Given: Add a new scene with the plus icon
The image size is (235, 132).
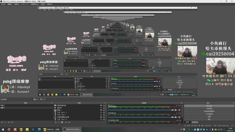Looking at the screenshot, I should point(2,122).
